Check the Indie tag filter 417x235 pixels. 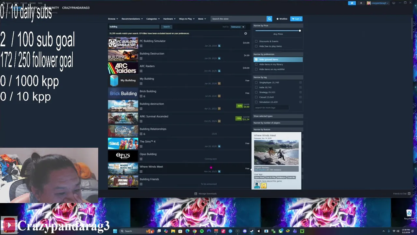pos(256,87)
